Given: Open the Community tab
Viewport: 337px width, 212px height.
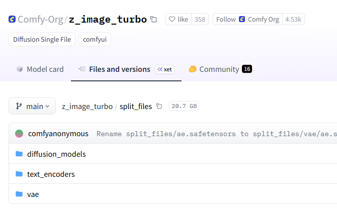Looking at the screenshot, I should (x=220, y=69).
